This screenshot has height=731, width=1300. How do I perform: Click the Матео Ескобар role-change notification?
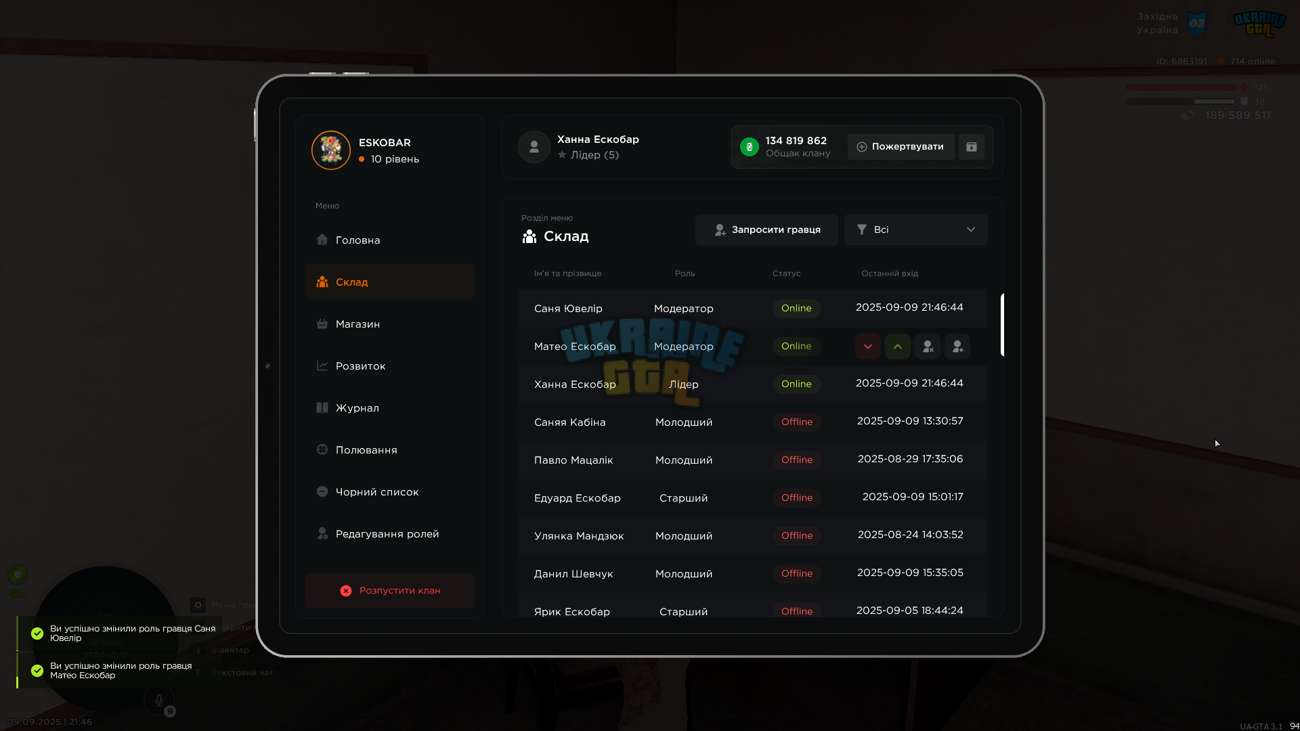119,671
